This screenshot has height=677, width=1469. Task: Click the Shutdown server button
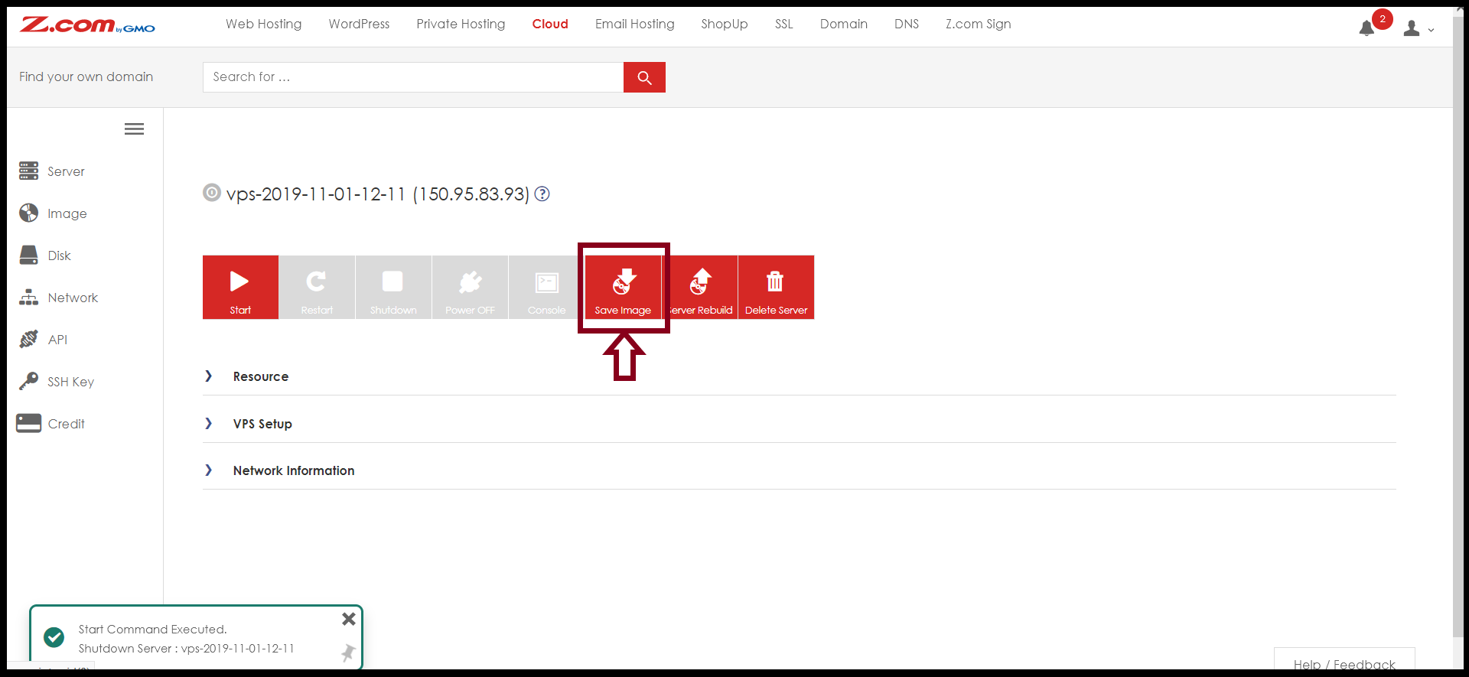pyautogui.click(x=393, y=287)
